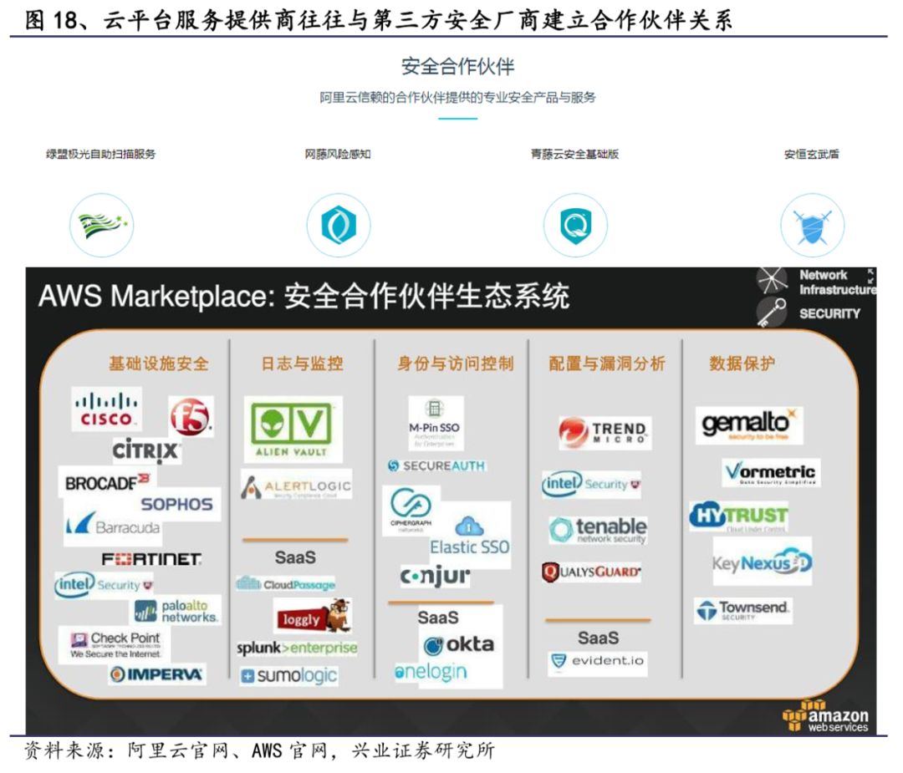Click the Fortinet logo
903x773 pixels.
(151, 559)
